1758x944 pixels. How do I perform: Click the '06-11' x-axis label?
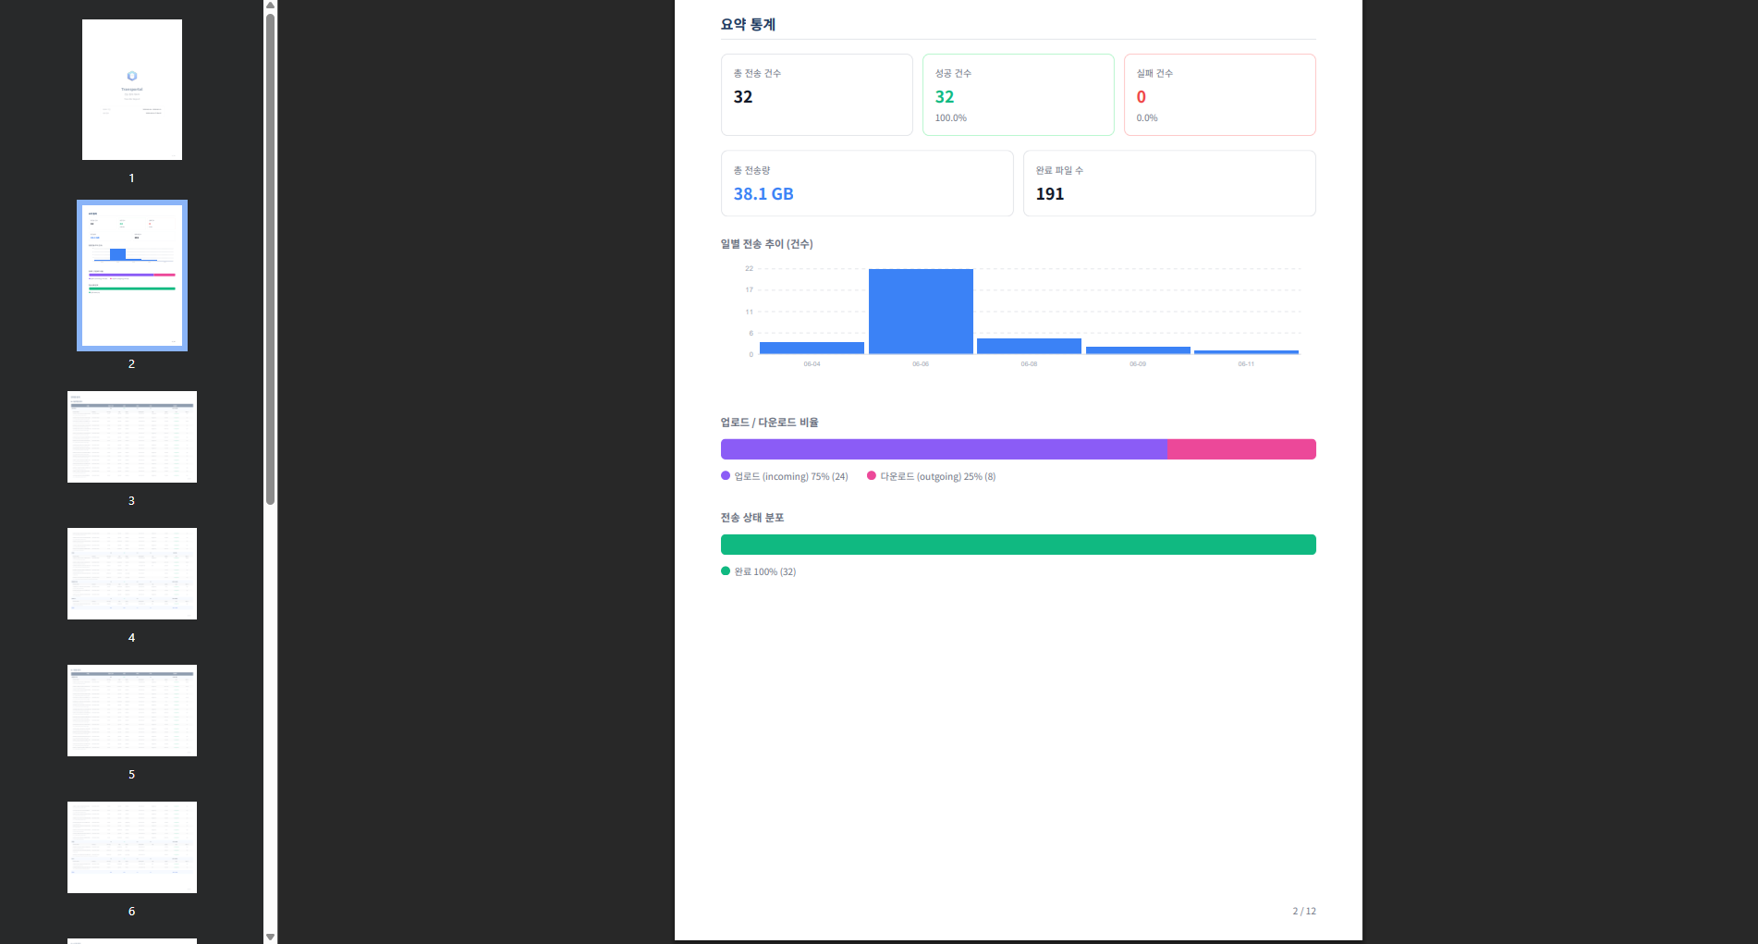pos(1246,364)
